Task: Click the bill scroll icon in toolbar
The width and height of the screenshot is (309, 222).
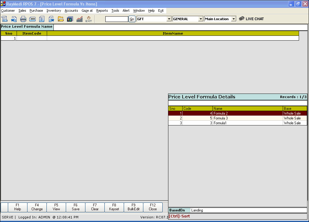Action: click(x=4, y=19)
